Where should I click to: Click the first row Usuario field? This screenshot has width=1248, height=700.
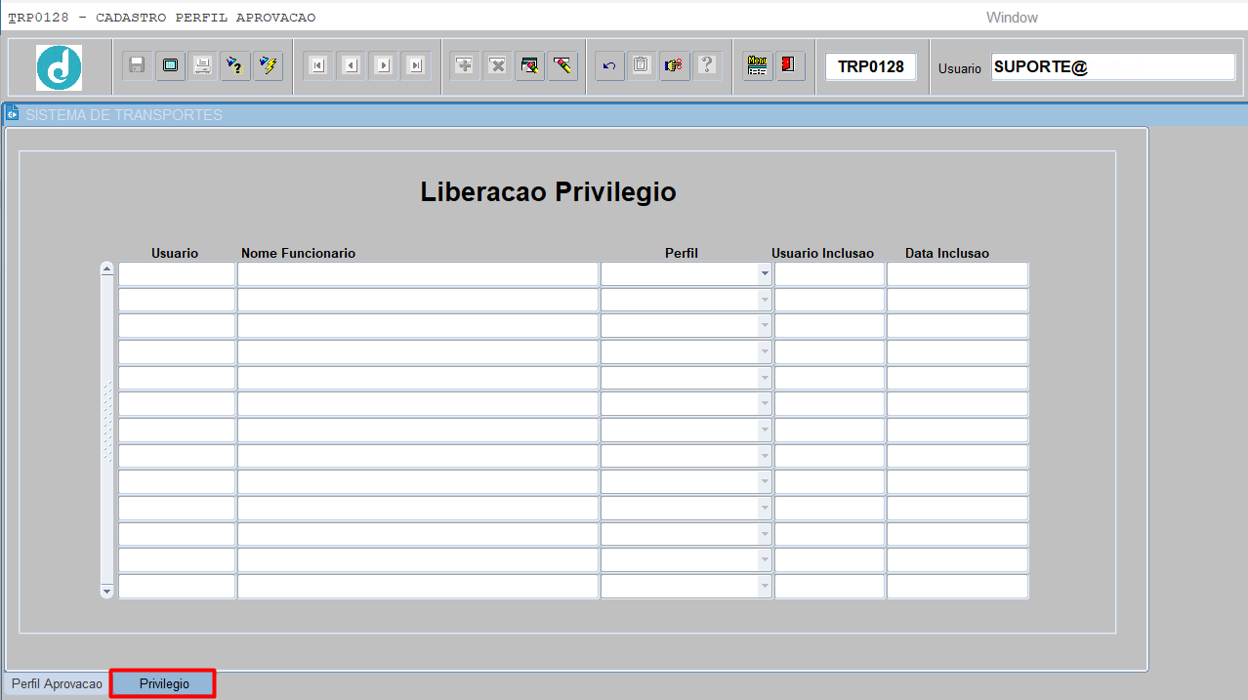click(177, 274)
